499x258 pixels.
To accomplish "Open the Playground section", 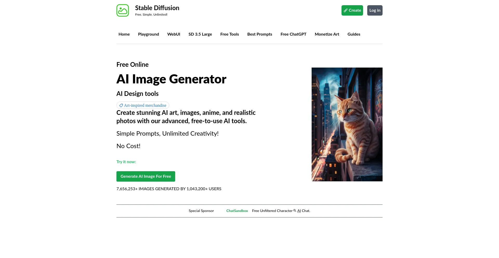I will click(x=148, y=34).
